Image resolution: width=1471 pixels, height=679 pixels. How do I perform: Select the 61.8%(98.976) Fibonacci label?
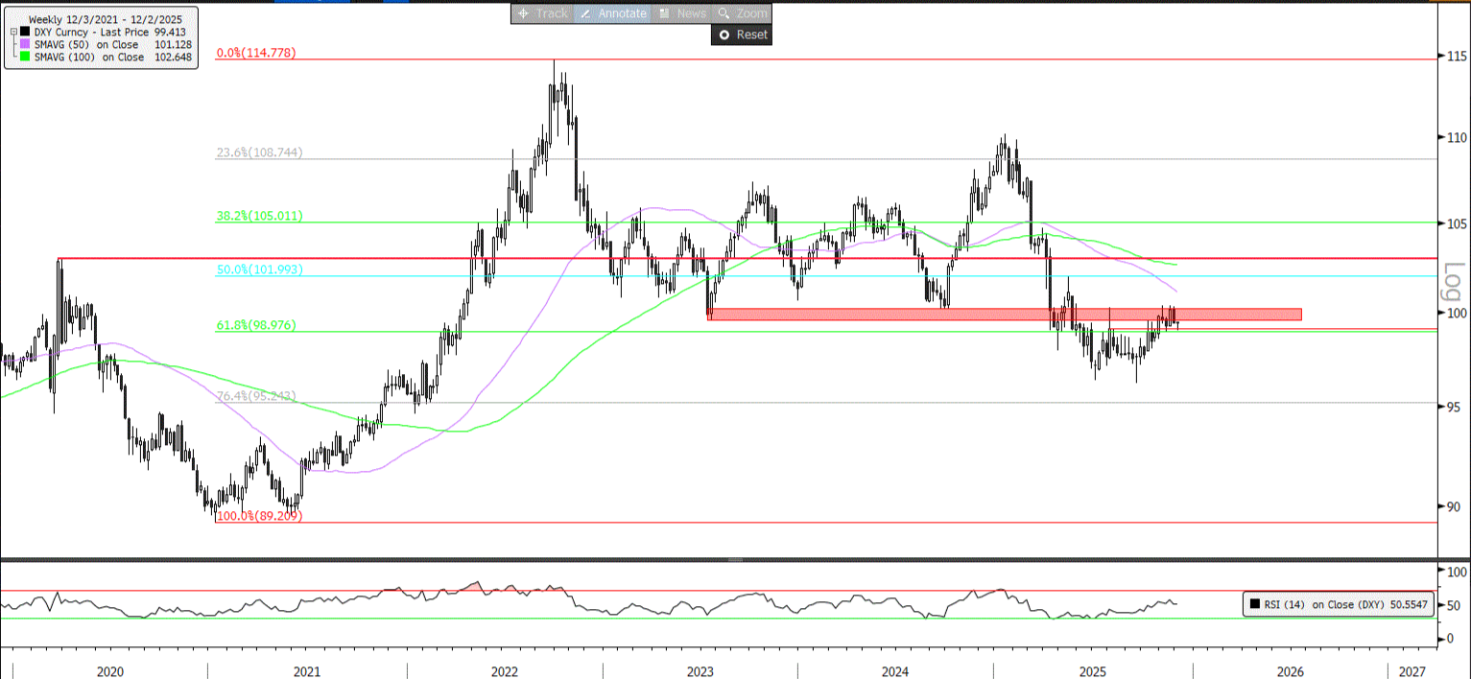(x=255, y=326)
